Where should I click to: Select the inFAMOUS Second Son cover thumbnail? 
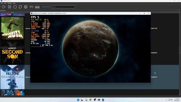tap(12, 53)
